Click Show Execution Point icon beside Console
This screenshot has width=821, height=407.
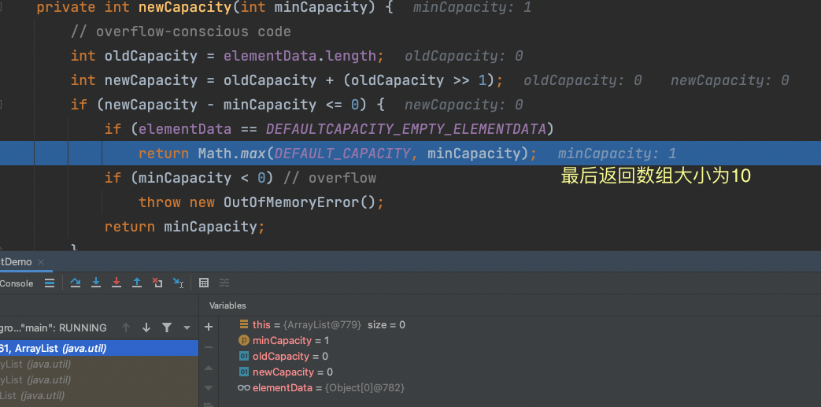coord(50,283)
